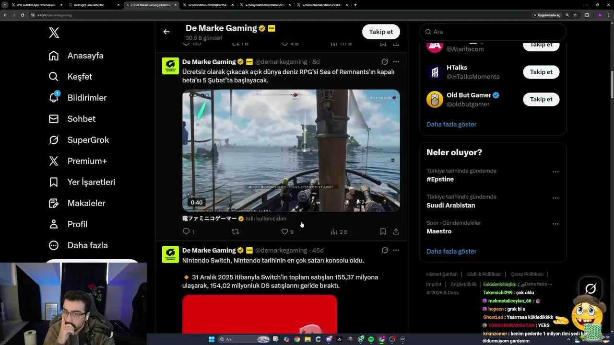Open Windows Start menu

click(x=212, y=339)
